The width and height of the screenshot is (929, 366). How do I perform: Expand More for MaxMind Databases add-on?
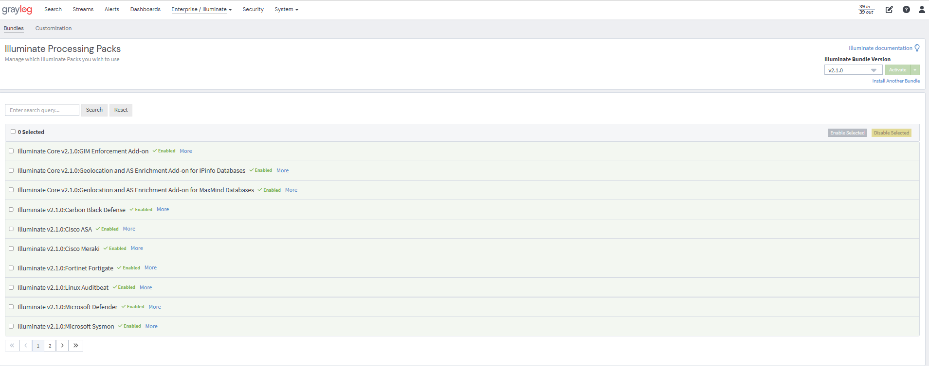[291, 190]
